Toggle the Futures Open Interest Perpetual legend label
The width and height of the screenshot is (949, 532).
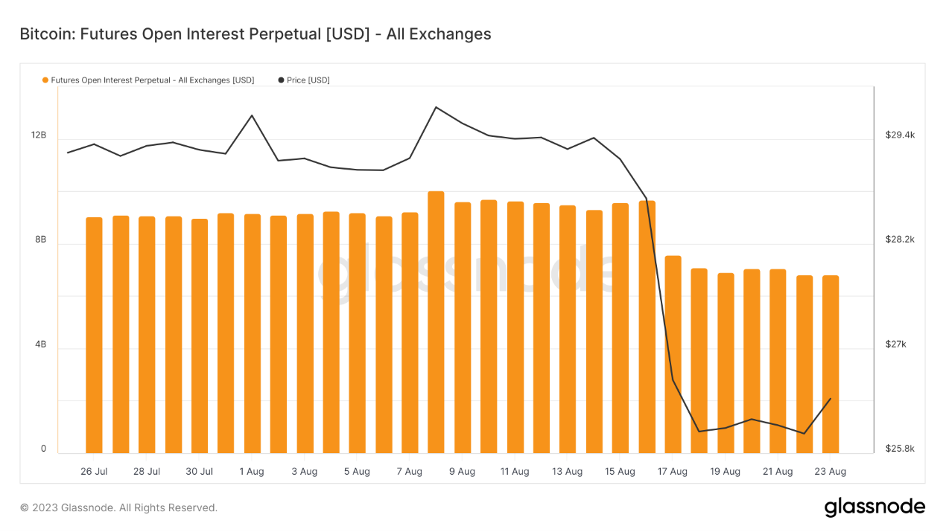[x=152, y=80]
